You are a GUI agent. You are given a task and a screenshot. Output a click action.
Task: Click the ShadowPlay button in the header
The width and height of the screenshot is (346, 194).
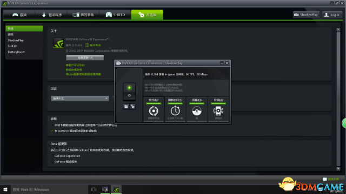306,15
